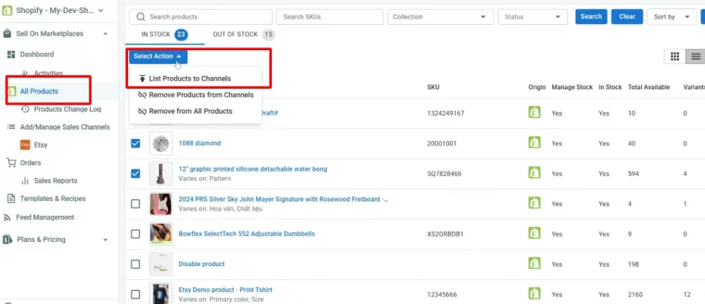705x304 pixels.
Task: Choose Remove from All Products
Action: [195, 111]
